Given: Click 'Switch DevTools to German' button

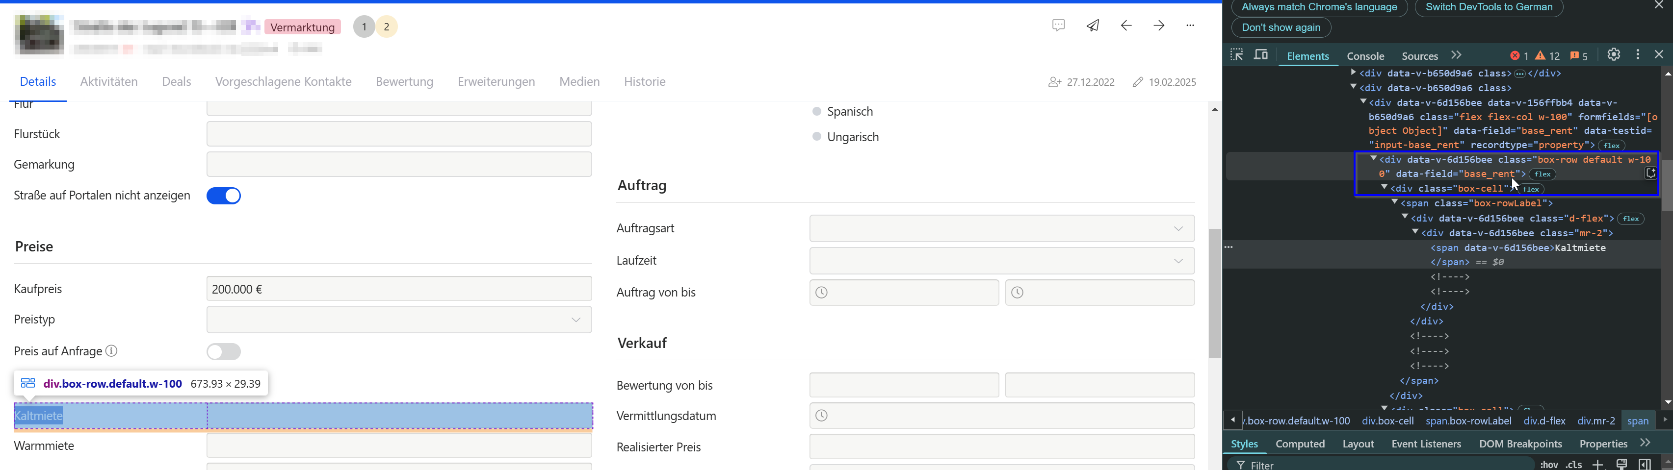Looking at the screenshot, I should 1489,8.
